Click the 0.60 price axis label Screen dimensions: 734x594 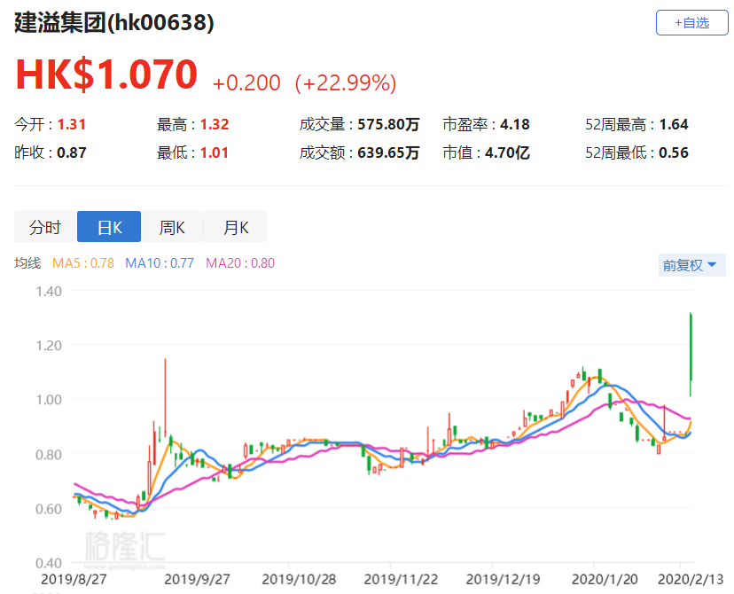(49, 509)
